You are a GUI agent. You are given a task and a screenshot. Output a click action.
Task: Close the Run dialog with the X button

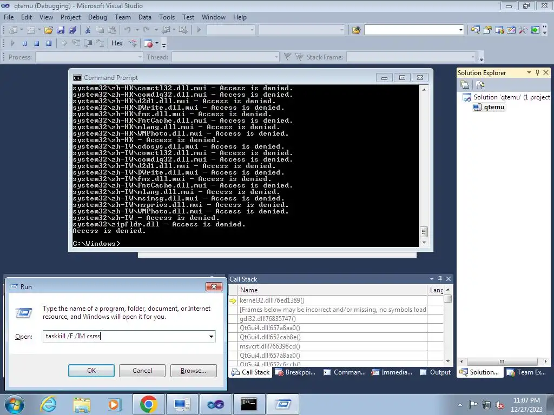(214, 286)
